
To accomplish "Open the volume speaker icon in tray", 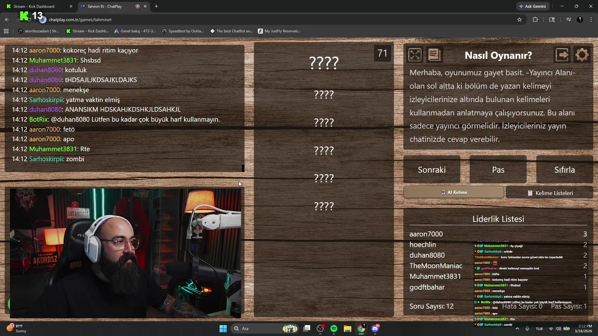I will click(559, 329).
